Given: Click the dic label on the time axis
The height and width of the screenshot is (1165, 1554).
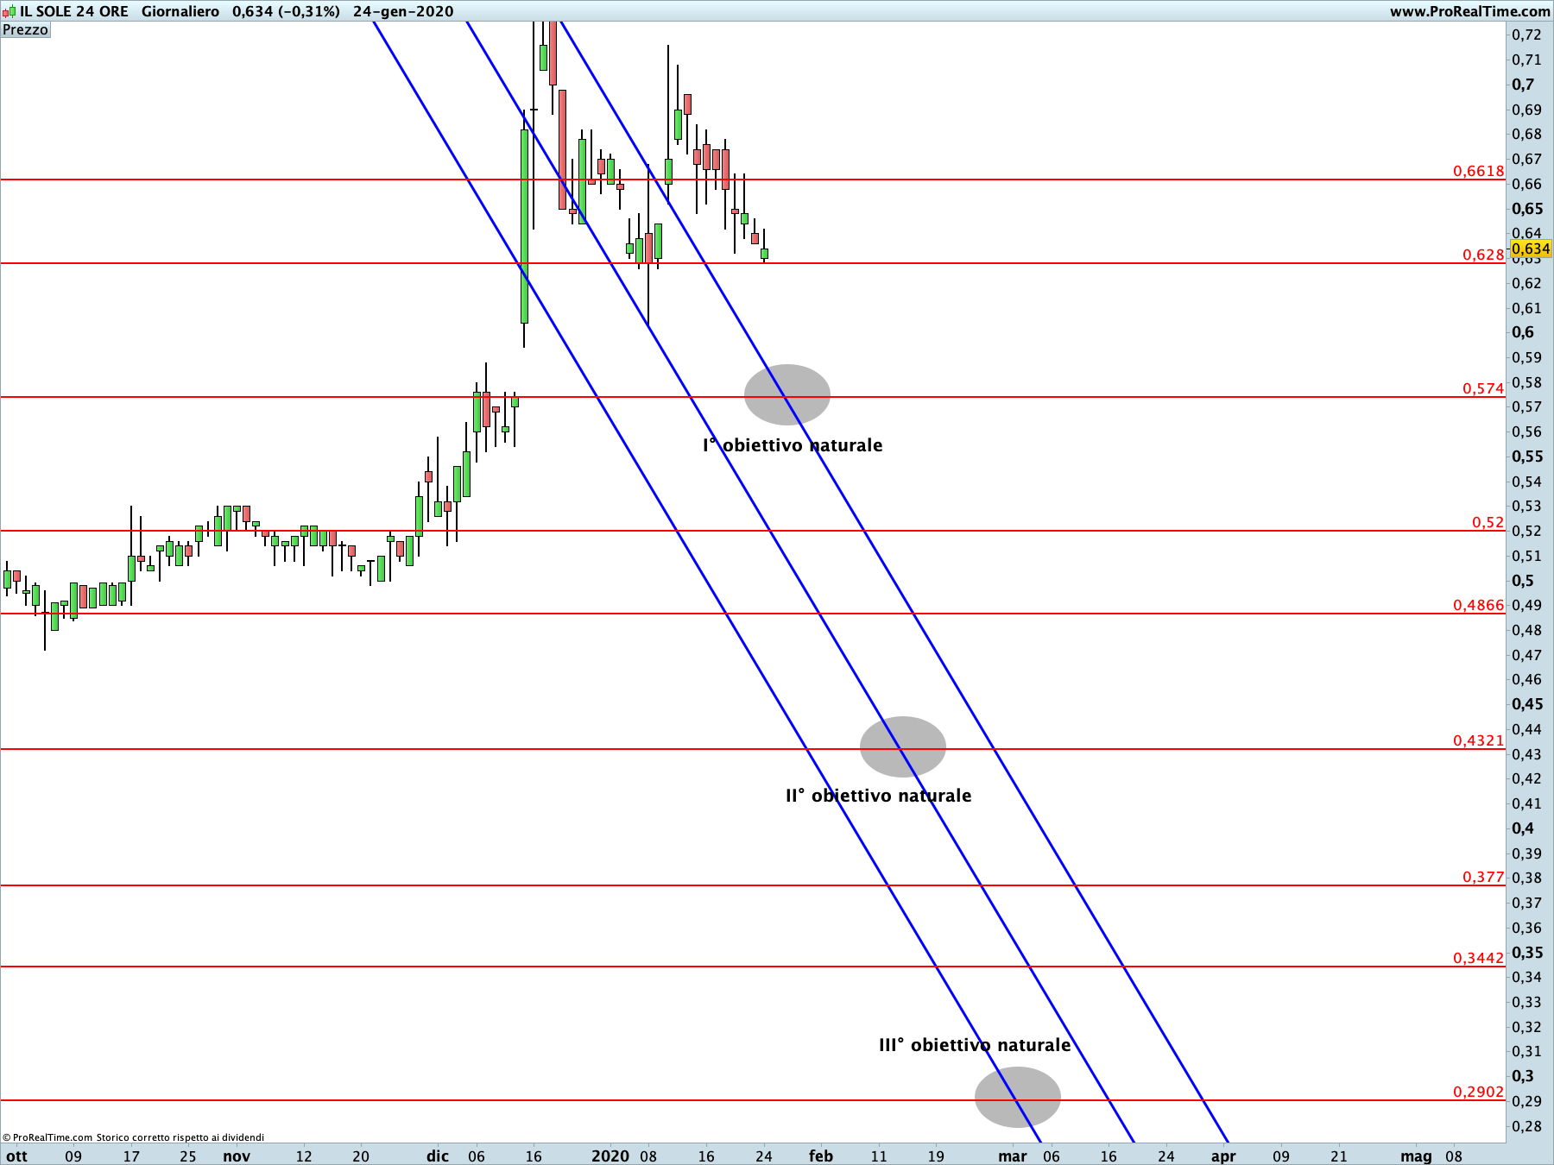Looking at the screenshot, I should (x=438, y=1156).
